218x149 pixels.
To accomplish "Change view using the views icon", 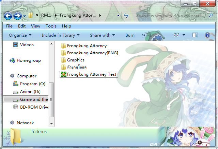I will [176, 35].
